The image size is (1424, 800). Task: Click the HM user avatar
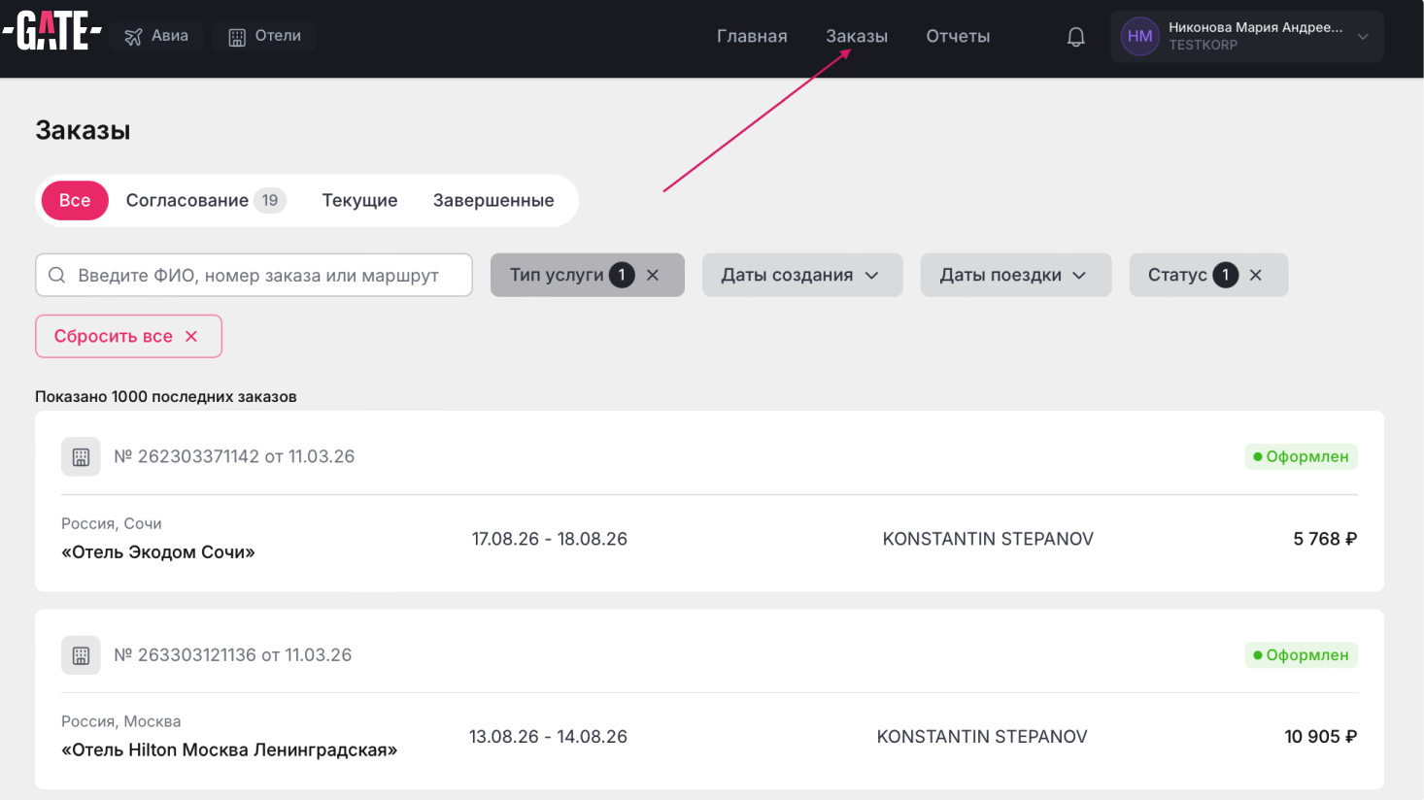[1139, 37]
